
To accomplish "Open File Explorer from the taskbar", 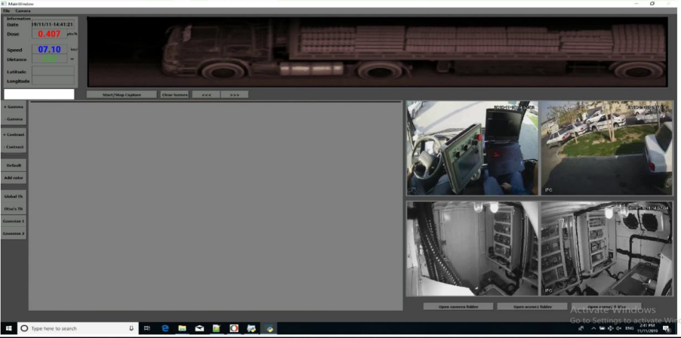I will point(182,328).
